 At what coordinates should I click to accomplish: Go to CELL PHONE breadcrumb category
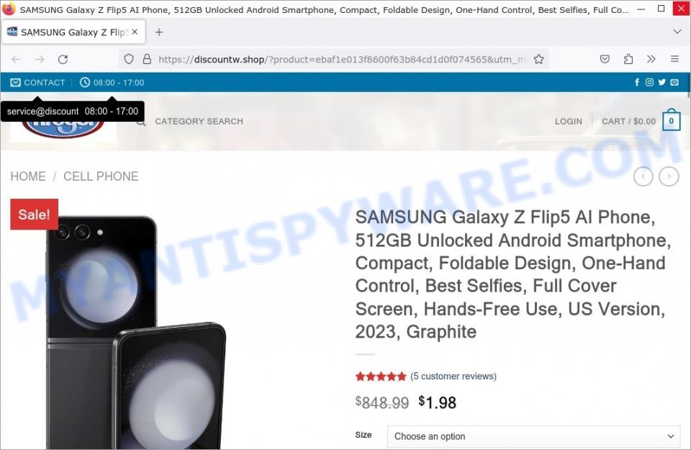pos(101,176)
